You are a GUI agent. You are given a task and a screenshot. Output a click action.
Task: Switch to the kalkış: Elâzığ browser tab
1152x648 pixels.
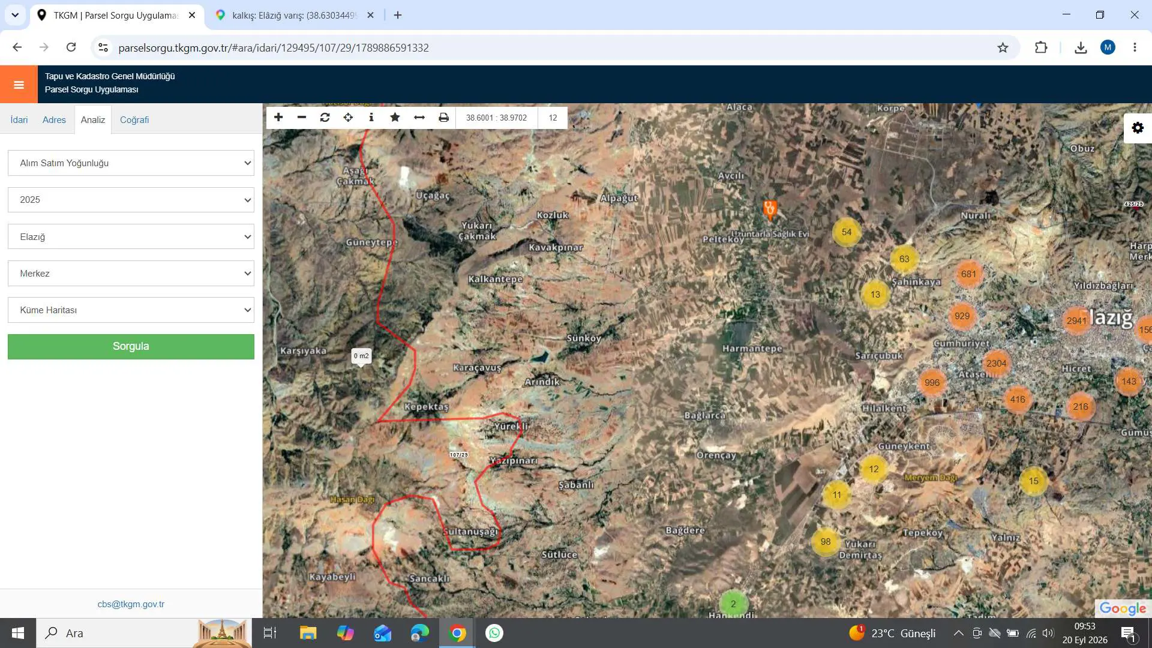point(294,16)
